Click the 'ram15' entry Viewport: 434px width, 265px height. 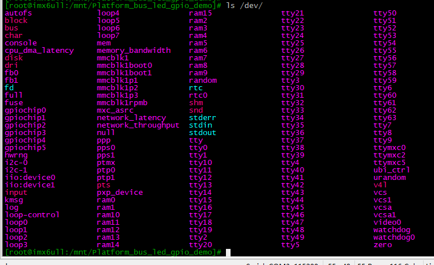coord(201,13)
